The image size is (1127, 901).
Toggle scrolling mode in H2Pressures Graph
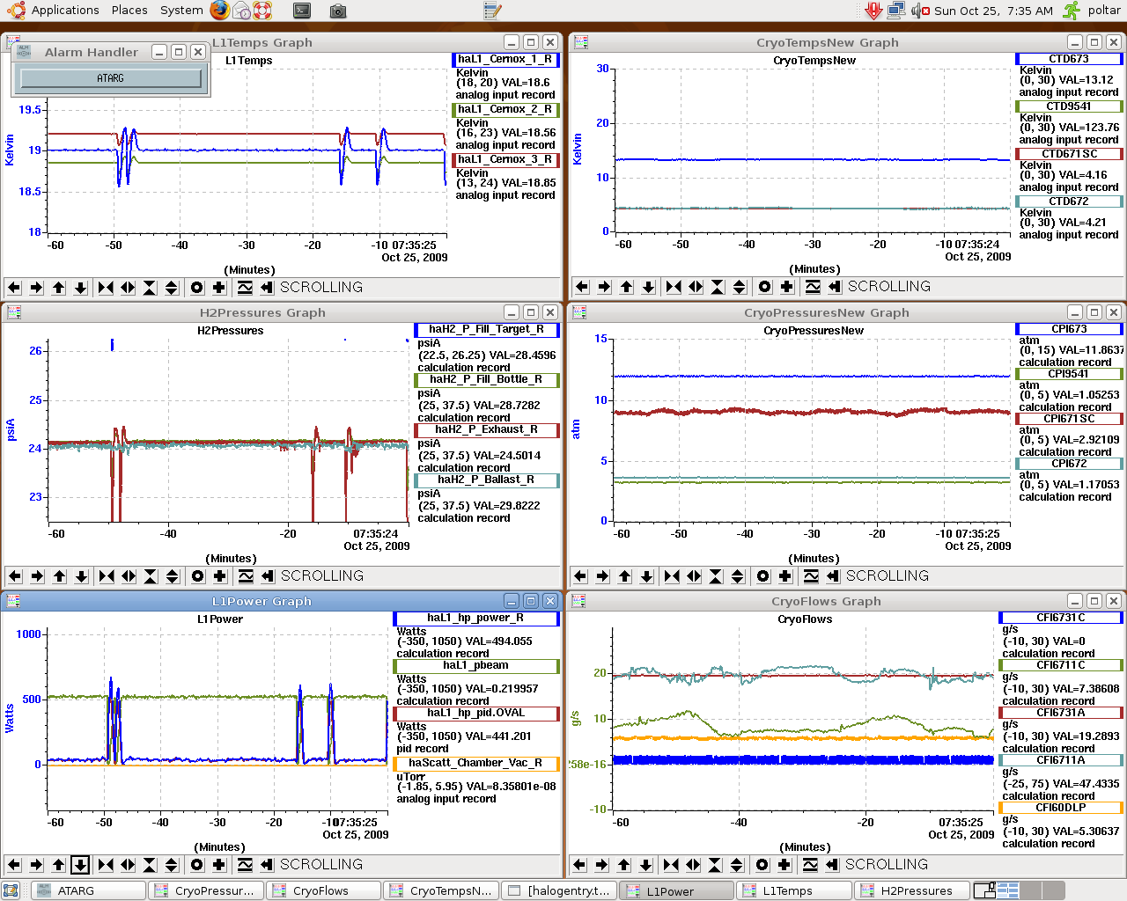(x=268, y=576)
